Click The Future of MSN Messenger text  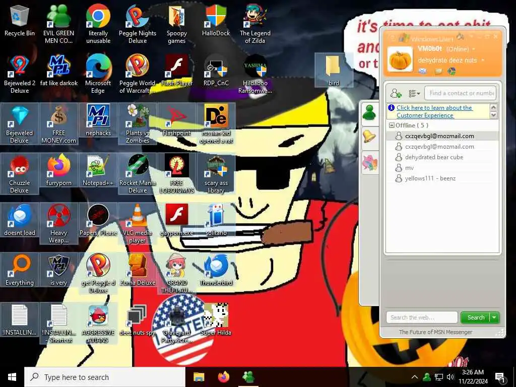point(435,332)
